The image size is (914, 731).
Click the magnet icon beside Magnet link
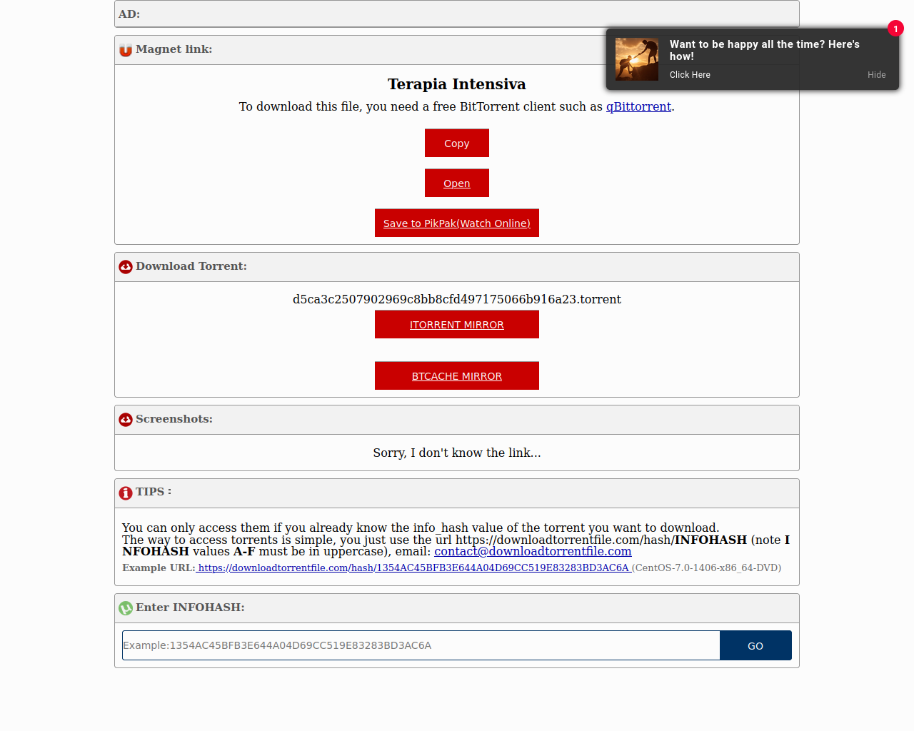point(126,50)
